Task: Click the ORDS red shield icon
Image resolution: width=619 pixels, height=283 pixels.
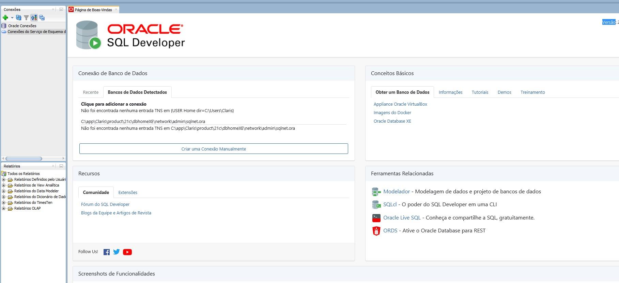Action: click(x=376, y=231)
